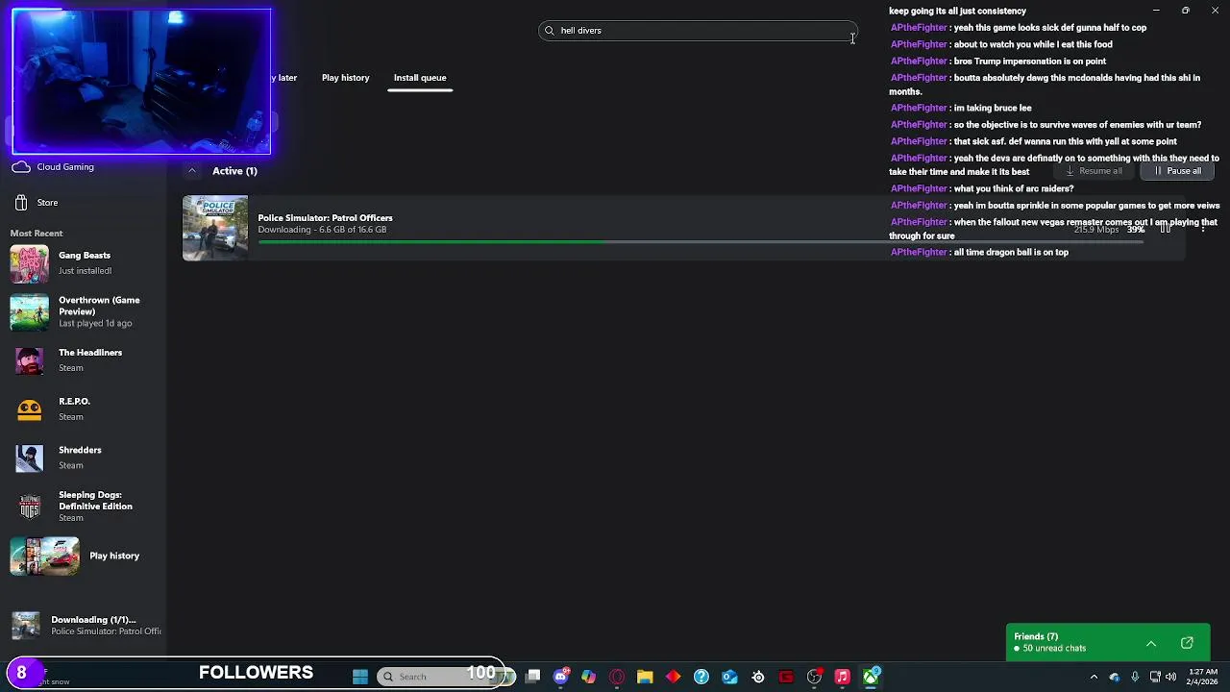Viewport: 1230px width, 692px height.
Task: Open Gang Beasts from Most Recent
Action: click(x=85, y=263)
